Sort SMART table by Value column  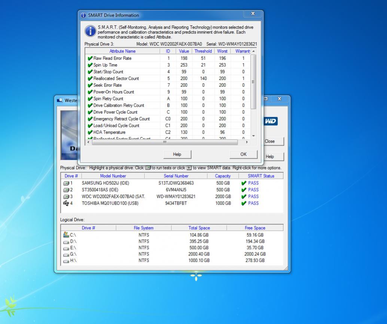184,51
